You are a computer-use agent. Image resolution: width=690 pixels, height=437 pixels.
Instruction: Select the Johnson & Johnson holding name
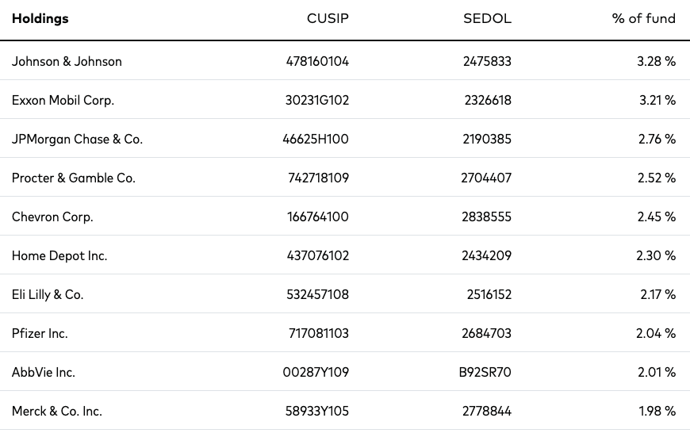(x=67, y=61)
